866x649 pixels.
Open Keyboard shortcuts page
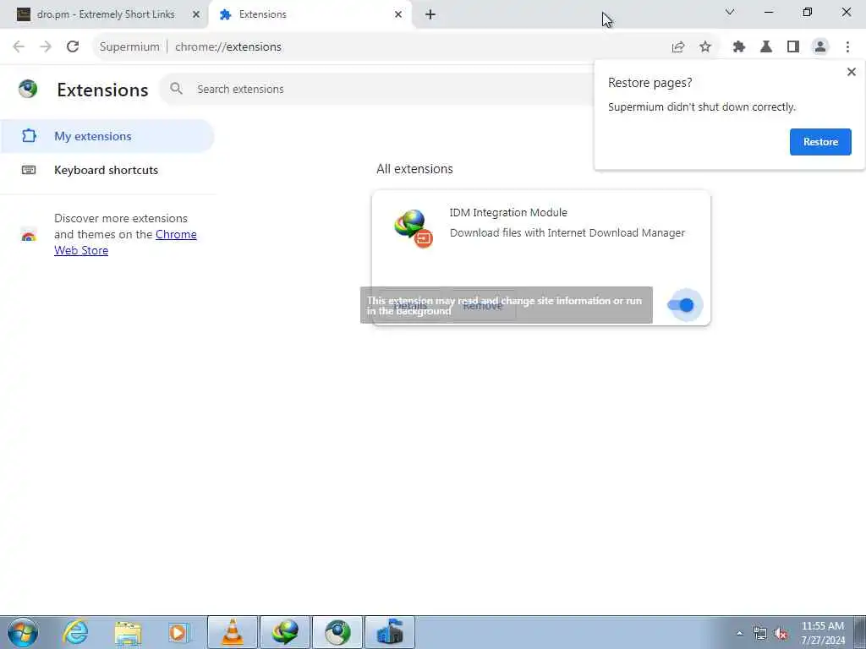[107, 170]
